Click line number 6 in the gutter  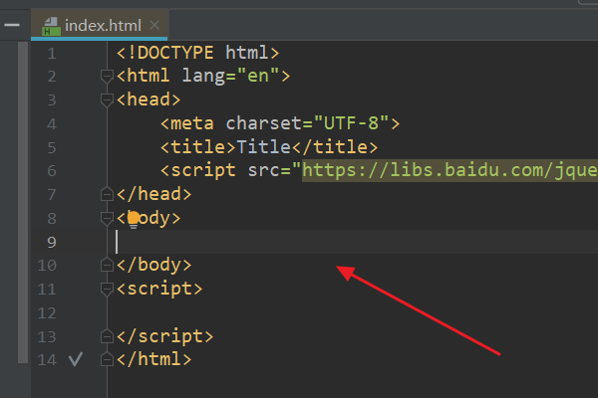coord(52,171)
